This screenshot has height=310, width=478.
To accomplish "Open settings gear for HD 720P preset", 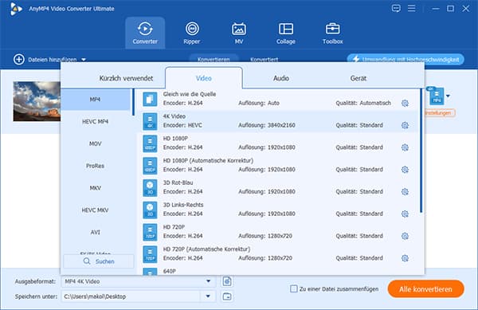I will click(x=405, y=236).
